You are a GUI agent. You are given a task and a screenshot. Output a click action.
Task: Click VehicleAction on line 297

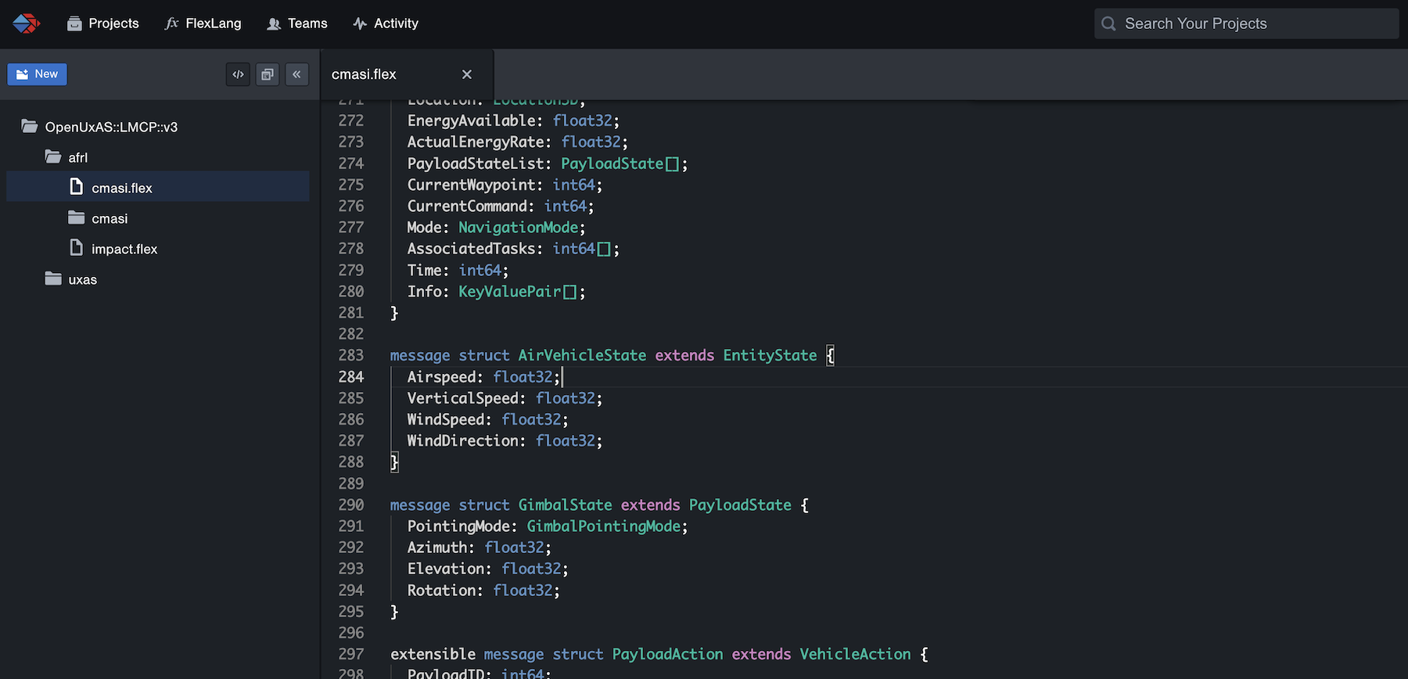[855, 654]
